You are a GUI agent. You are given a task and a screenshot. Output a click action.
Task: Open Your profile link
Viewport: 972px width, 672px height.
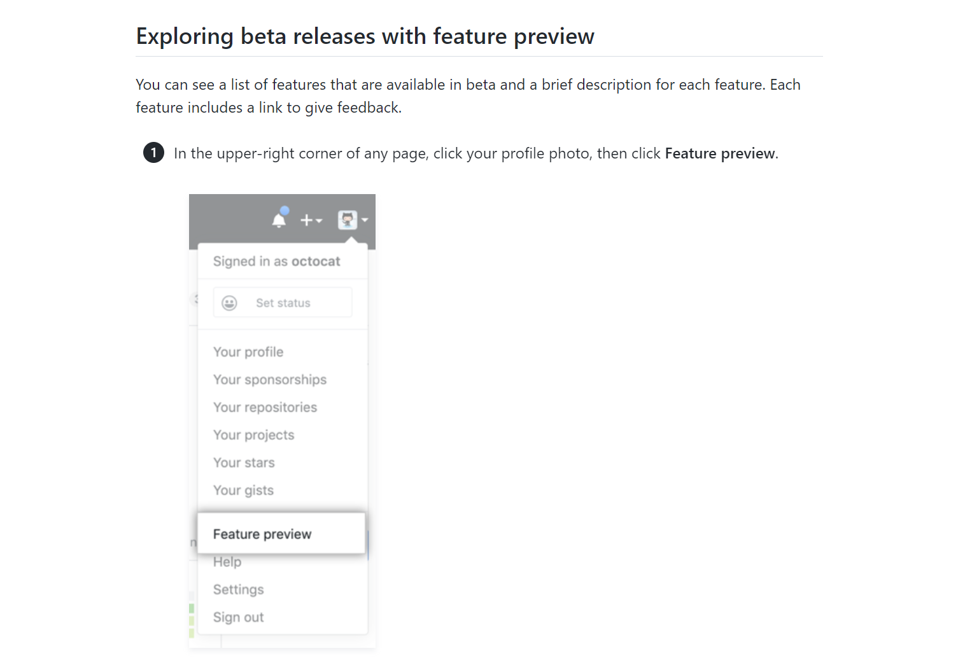tap(248, 352)
